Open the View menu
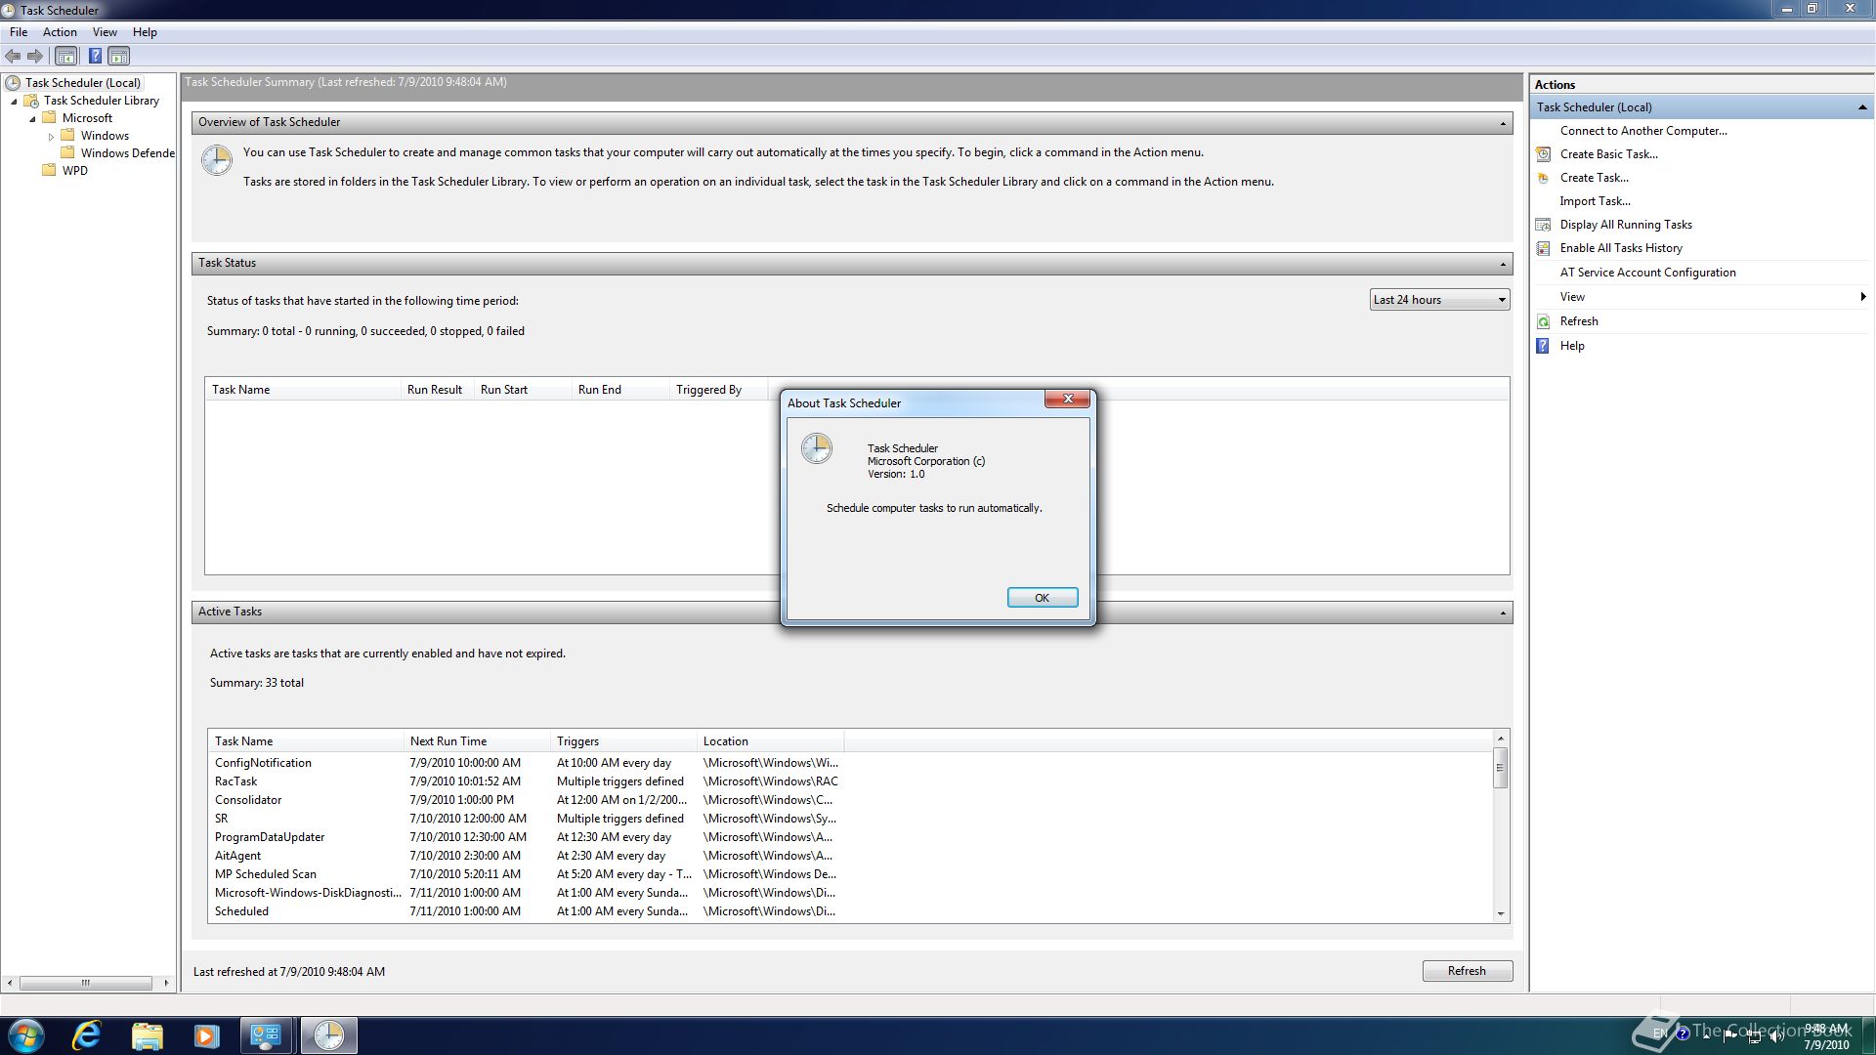This screenshot has height=1055, width=1876. point(105,32)
